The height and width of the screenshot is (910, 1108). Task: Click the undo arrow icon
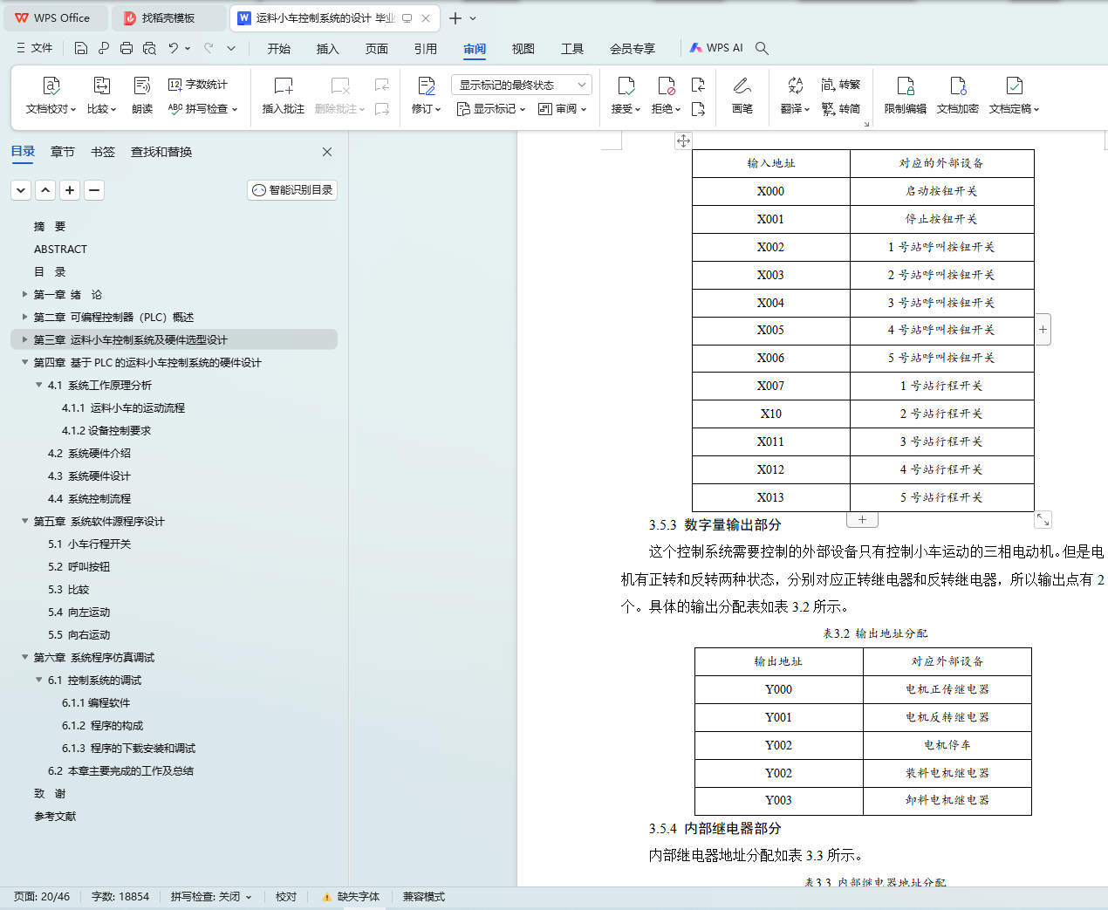174,48
